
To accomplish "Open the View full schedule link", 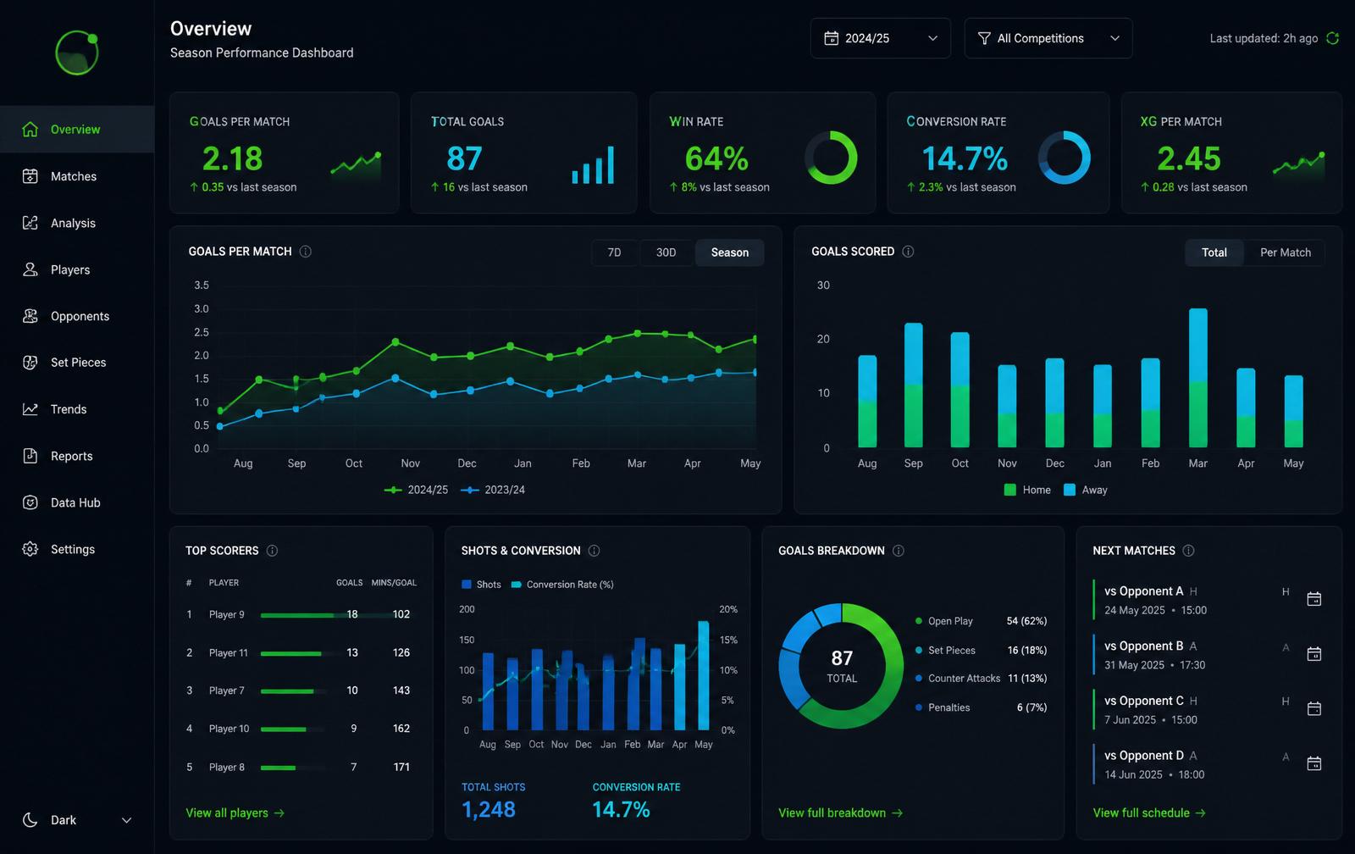I will tap(1149, 812).
